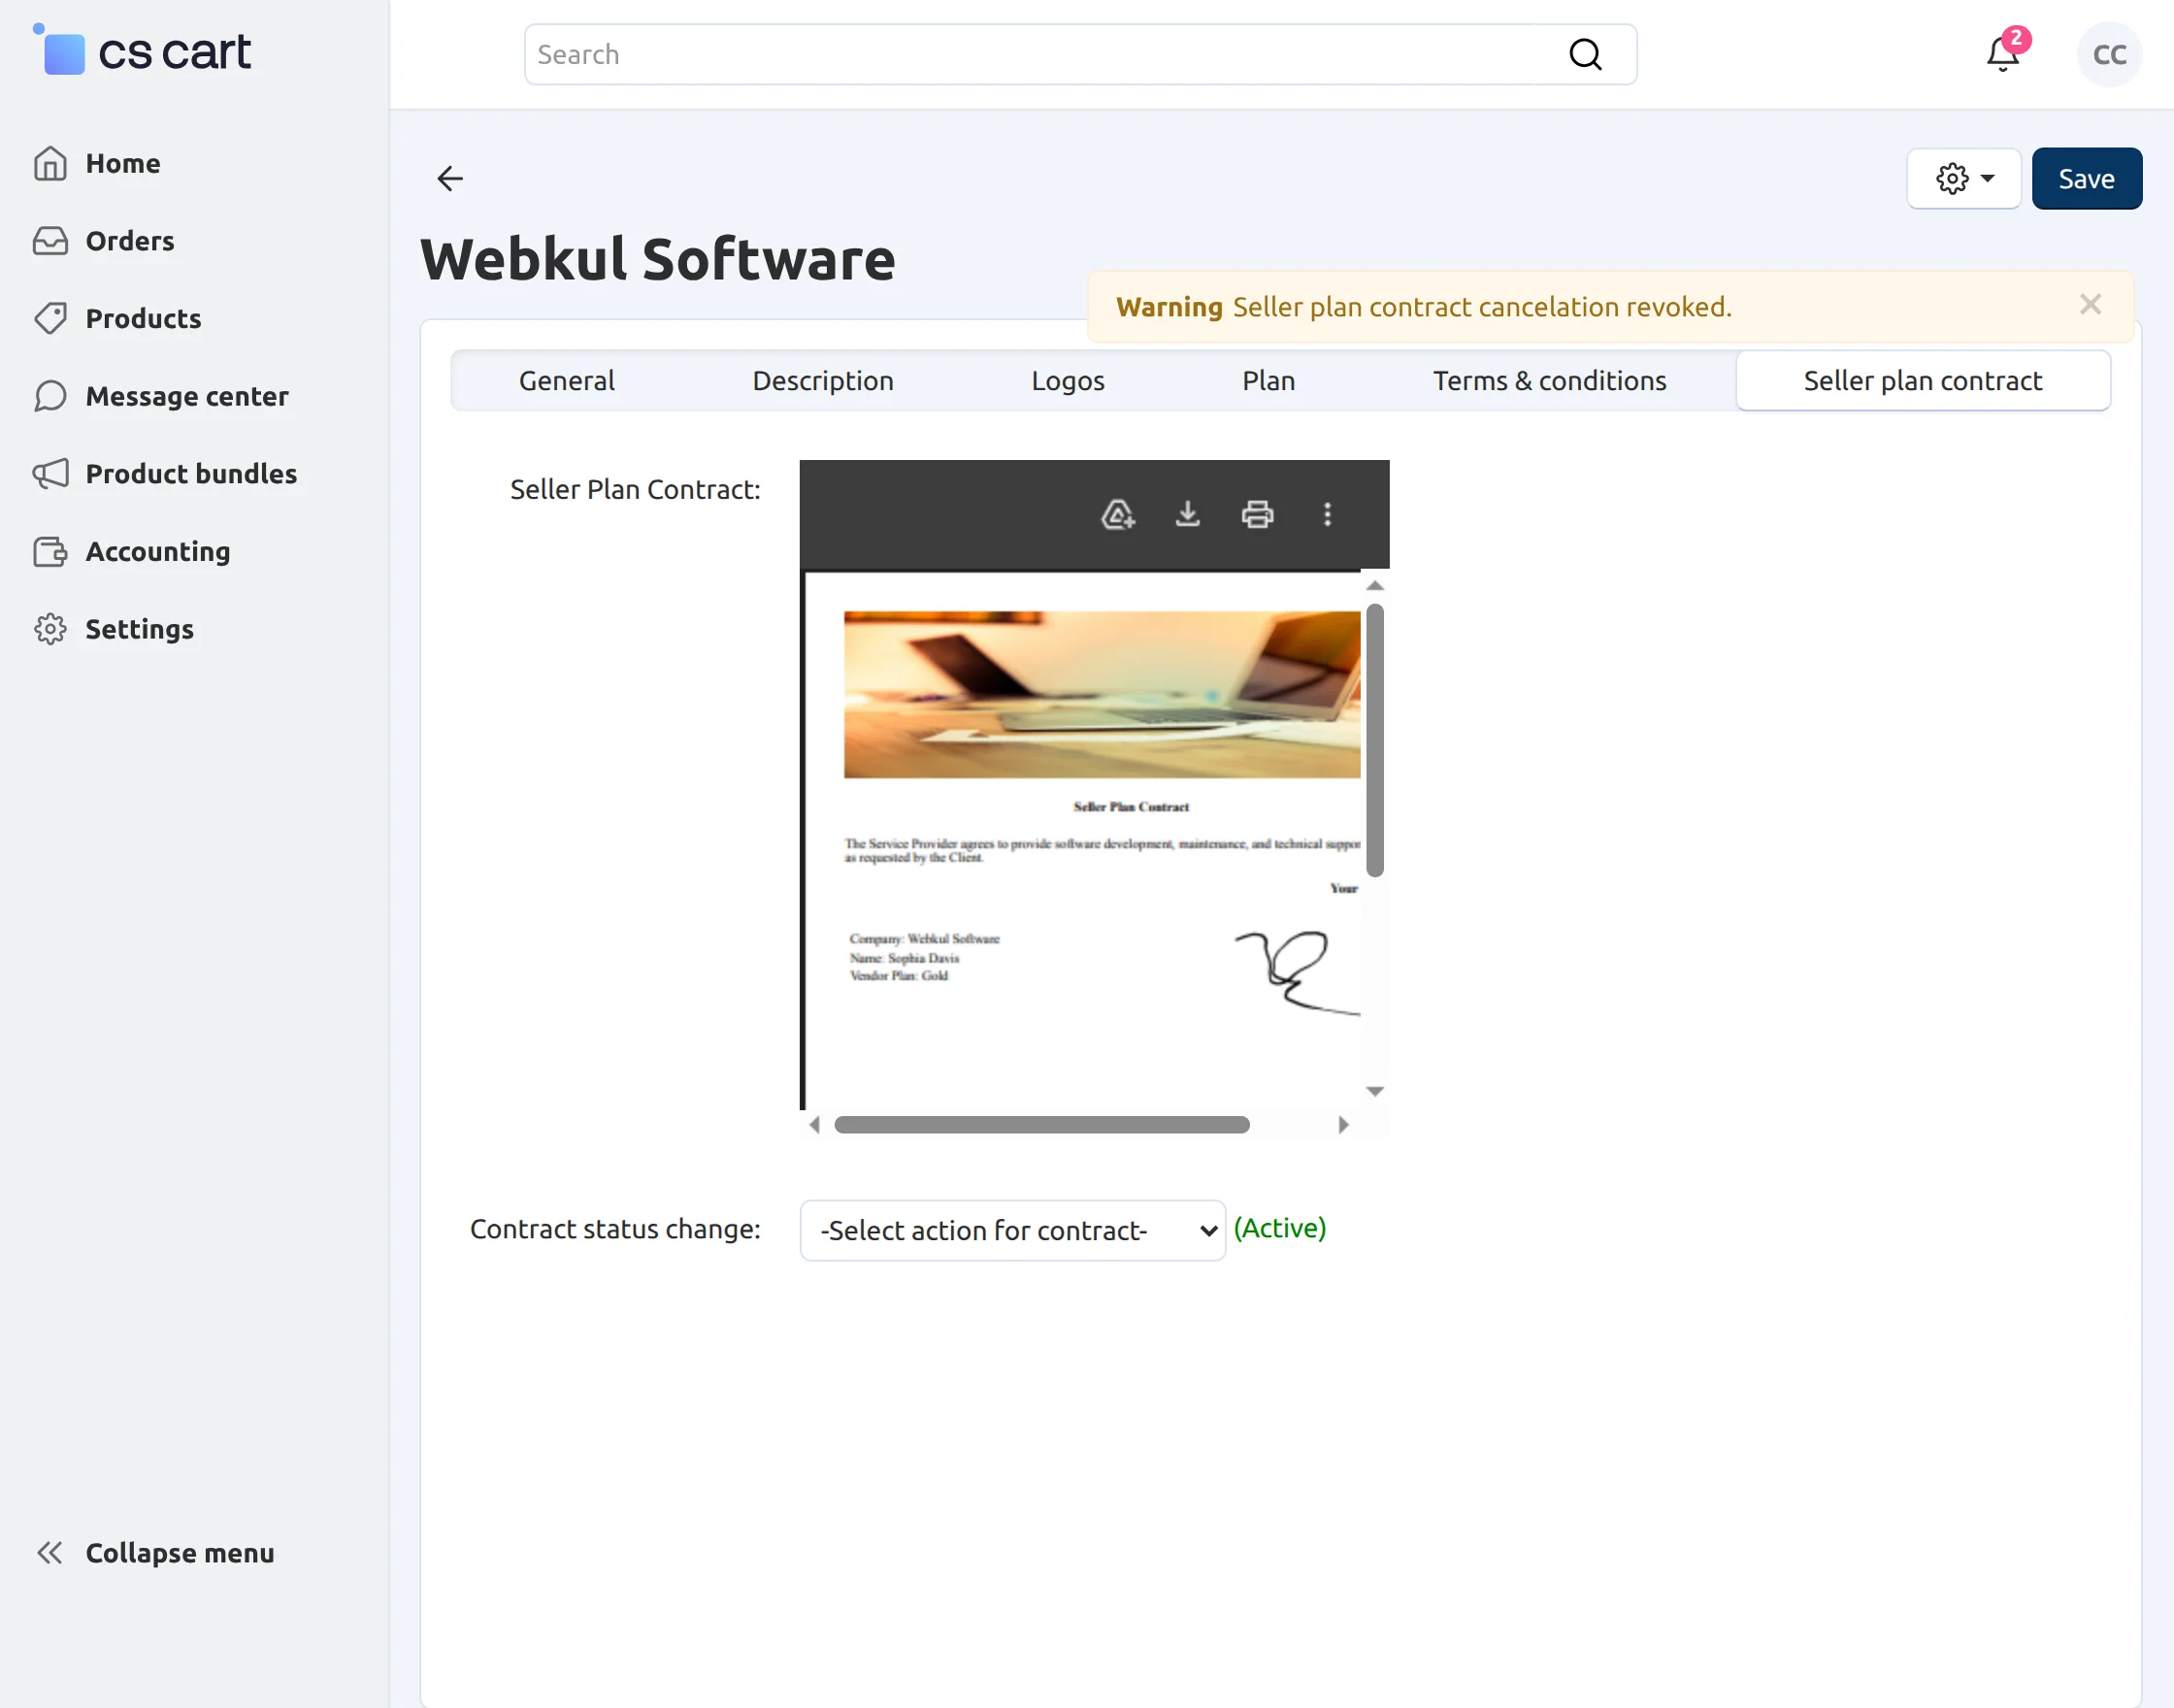Select the Seller plan contract tab
This screenshot has width=2174, height=1708.
click(1923, 380)
